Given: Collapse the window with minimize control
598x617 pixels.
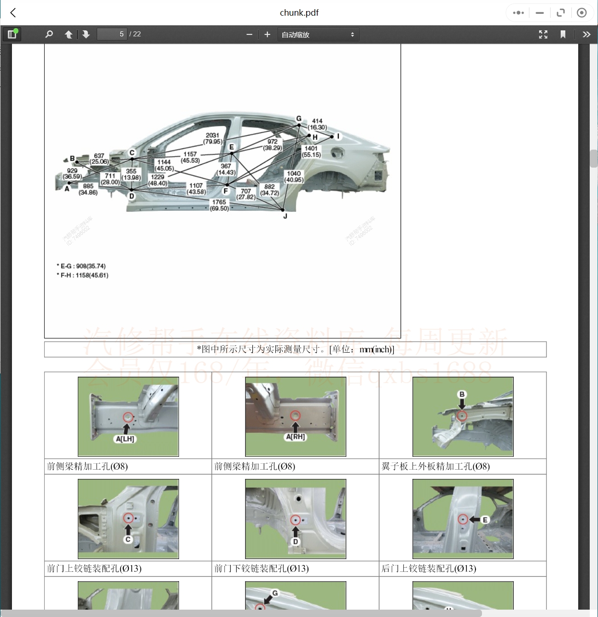Looking at the screenshot, I should (x=539, y=12).
